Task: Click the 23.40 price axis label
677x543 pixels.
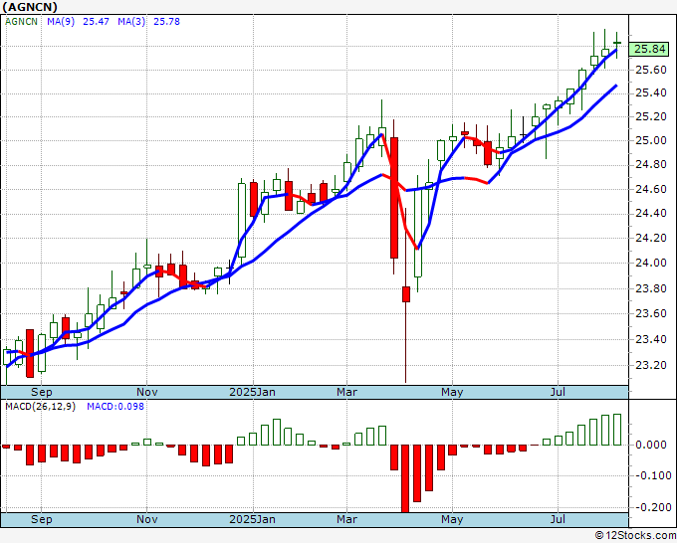Action: [651, 339]
